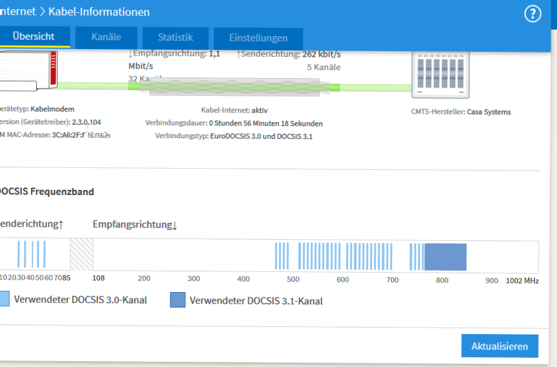Open the Kanäle tab
Image resolution: width=557 pixels, height=367 pixels.
coord(106,37)
